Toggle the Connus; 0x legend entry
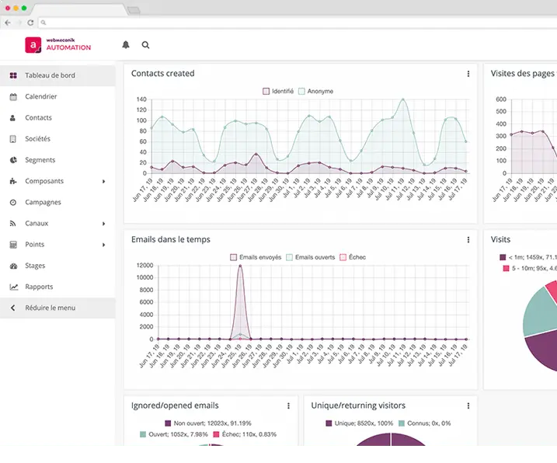Image resolution: width=557 pixels, height=463 pixels. pos(424,423)
